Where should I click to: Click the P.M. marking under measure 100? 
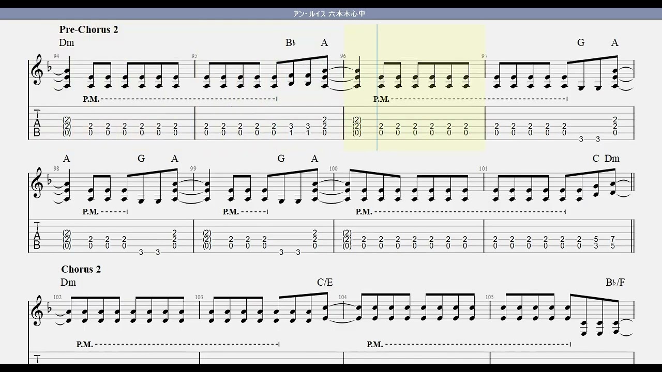[x=364, y=212]
